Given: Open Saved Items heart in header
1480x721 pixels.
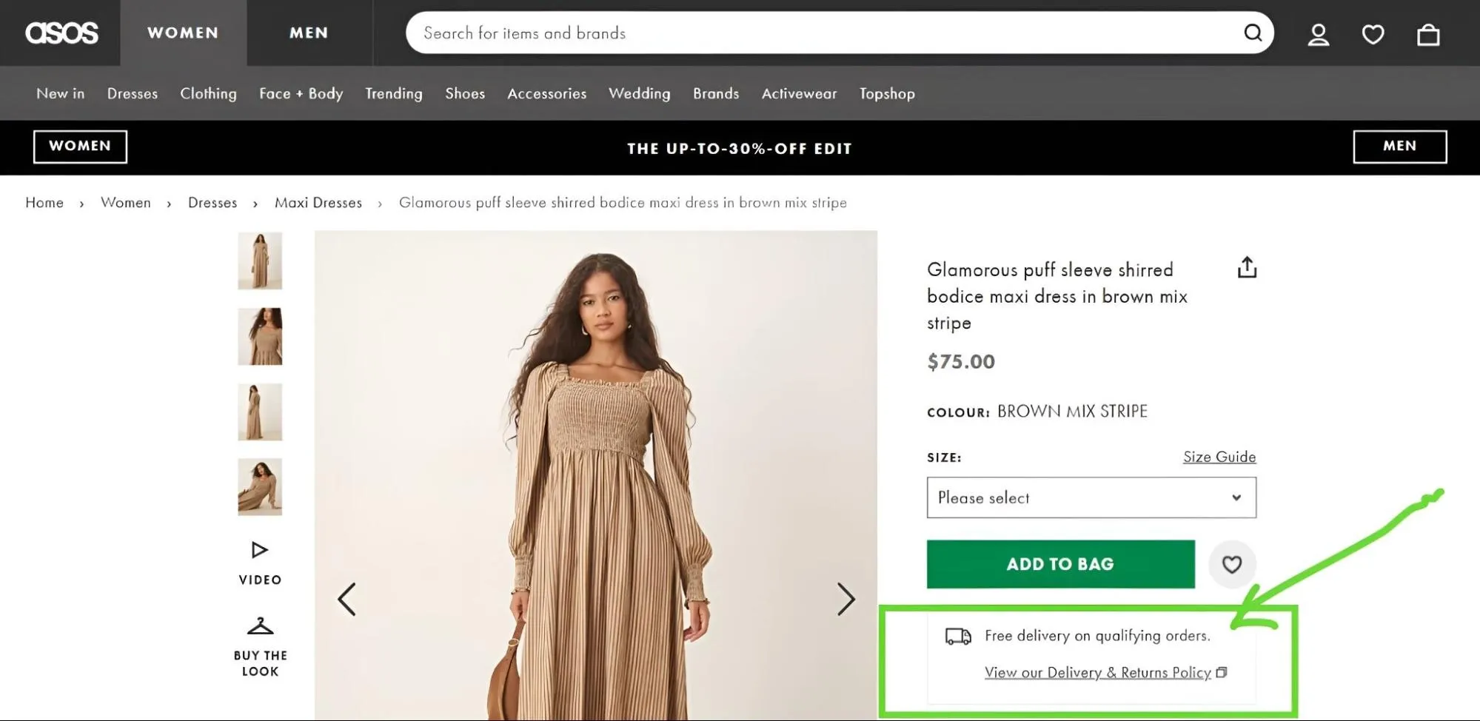Looking at the screenshot, I should [x=1373, y=34].
